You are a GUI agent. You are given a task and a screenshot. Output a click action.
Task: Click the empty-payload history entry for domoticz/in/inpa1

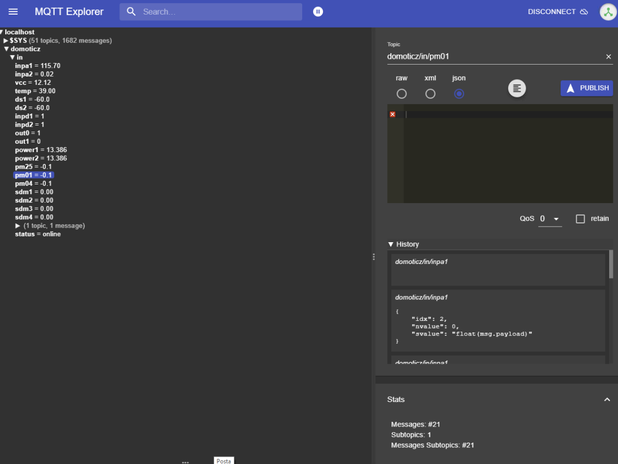click(498, 270)
